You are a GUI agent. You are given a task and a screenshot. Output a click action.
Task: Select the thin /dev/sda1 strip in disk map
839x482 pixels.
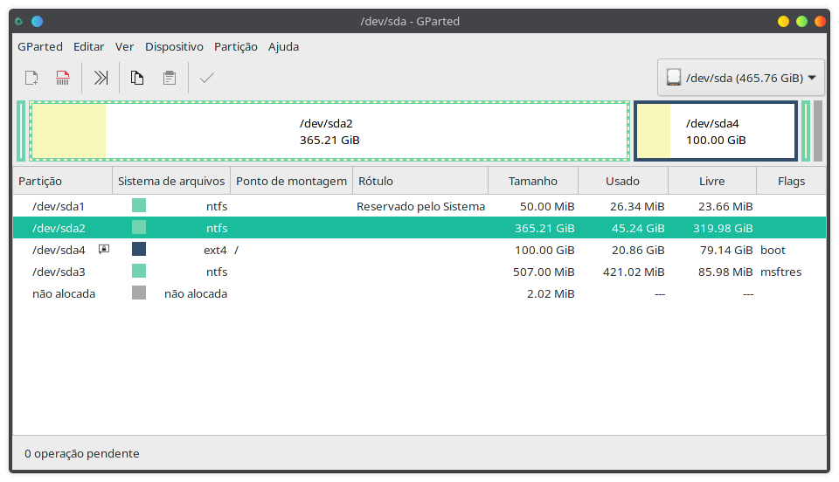[x=21, y=131]
